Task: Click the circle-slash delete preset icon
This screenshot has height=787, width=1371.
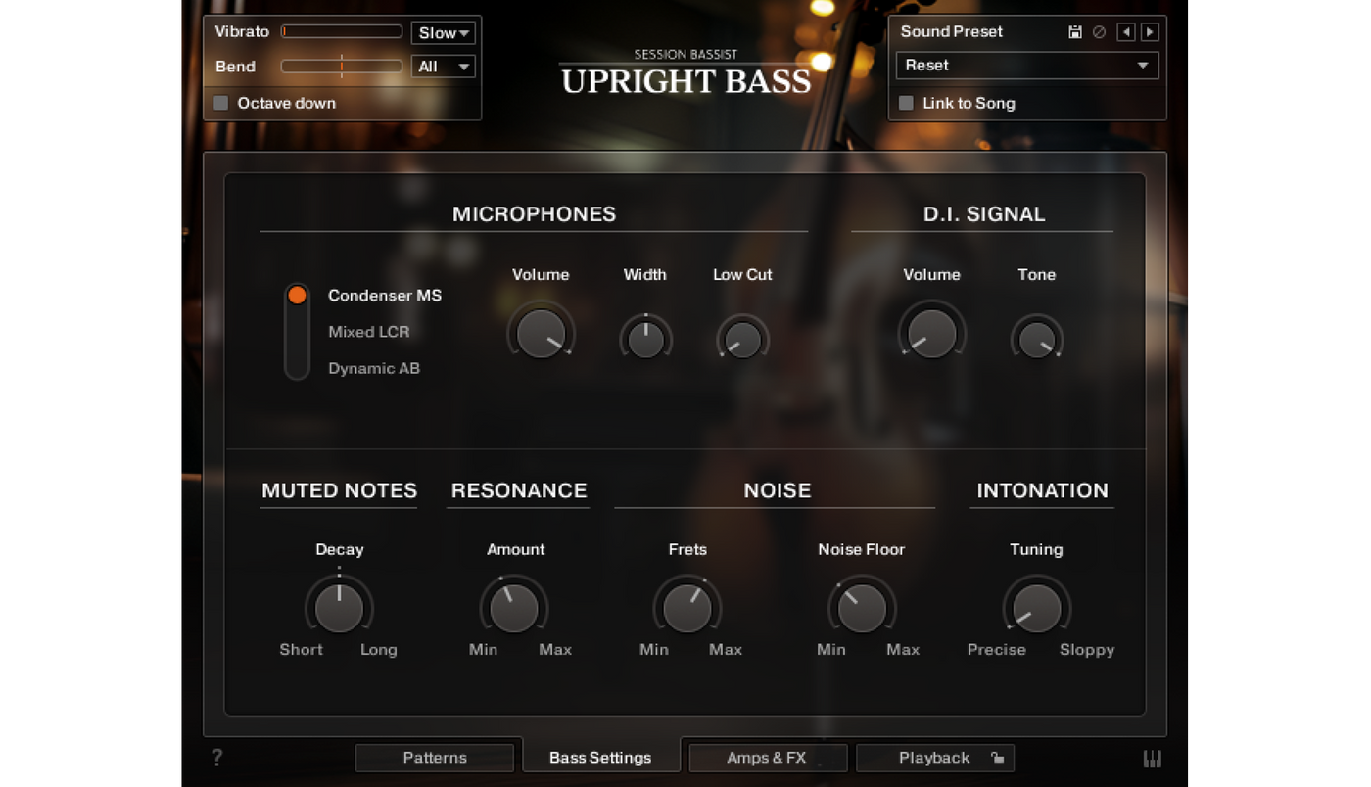Action: pos(1099,32)
